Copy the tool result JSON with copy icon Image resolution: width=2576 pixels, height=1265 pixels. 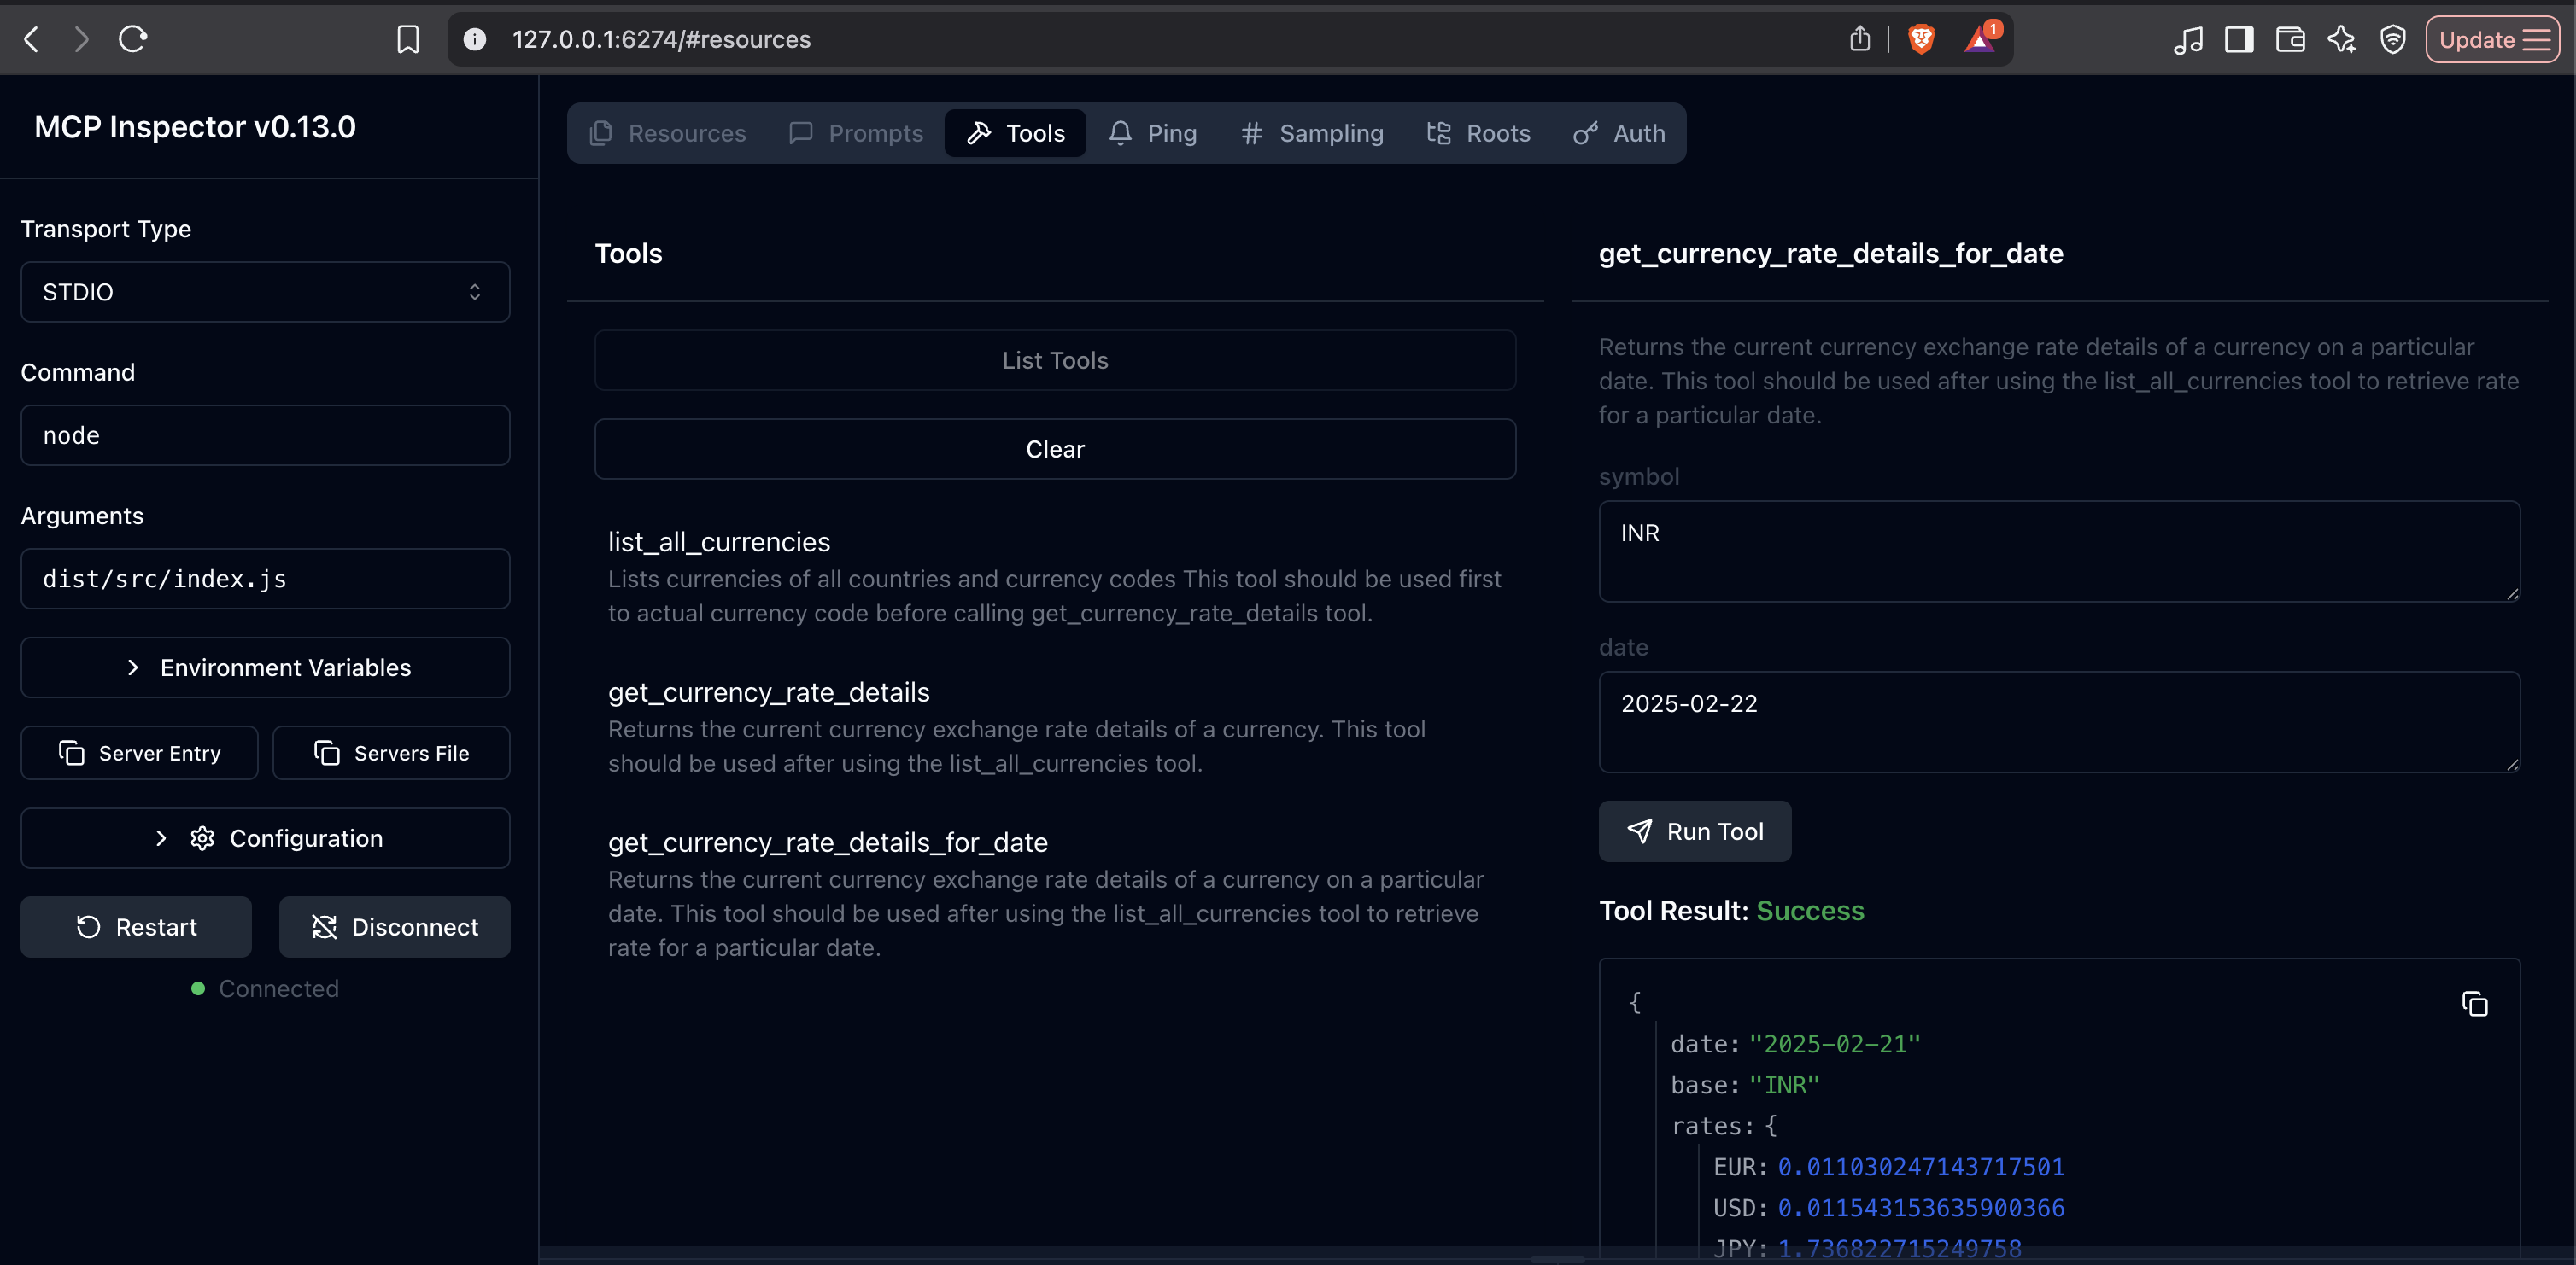(x=2474, y=1004)
